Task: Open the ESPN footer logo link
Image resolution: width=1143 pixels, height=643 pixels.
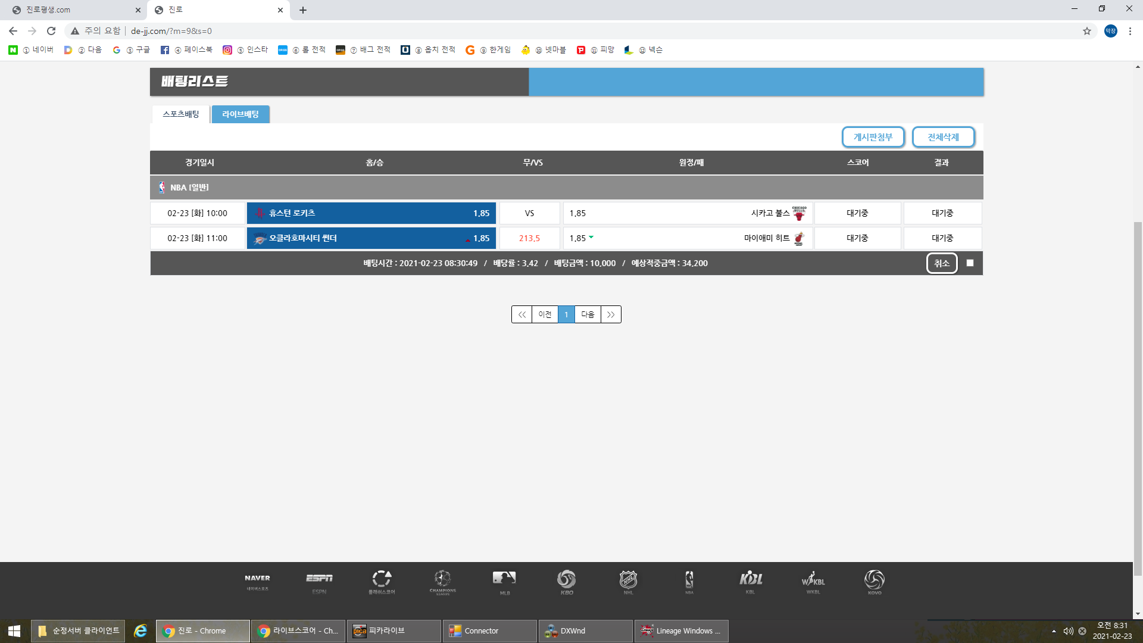Action: (319, 582)
